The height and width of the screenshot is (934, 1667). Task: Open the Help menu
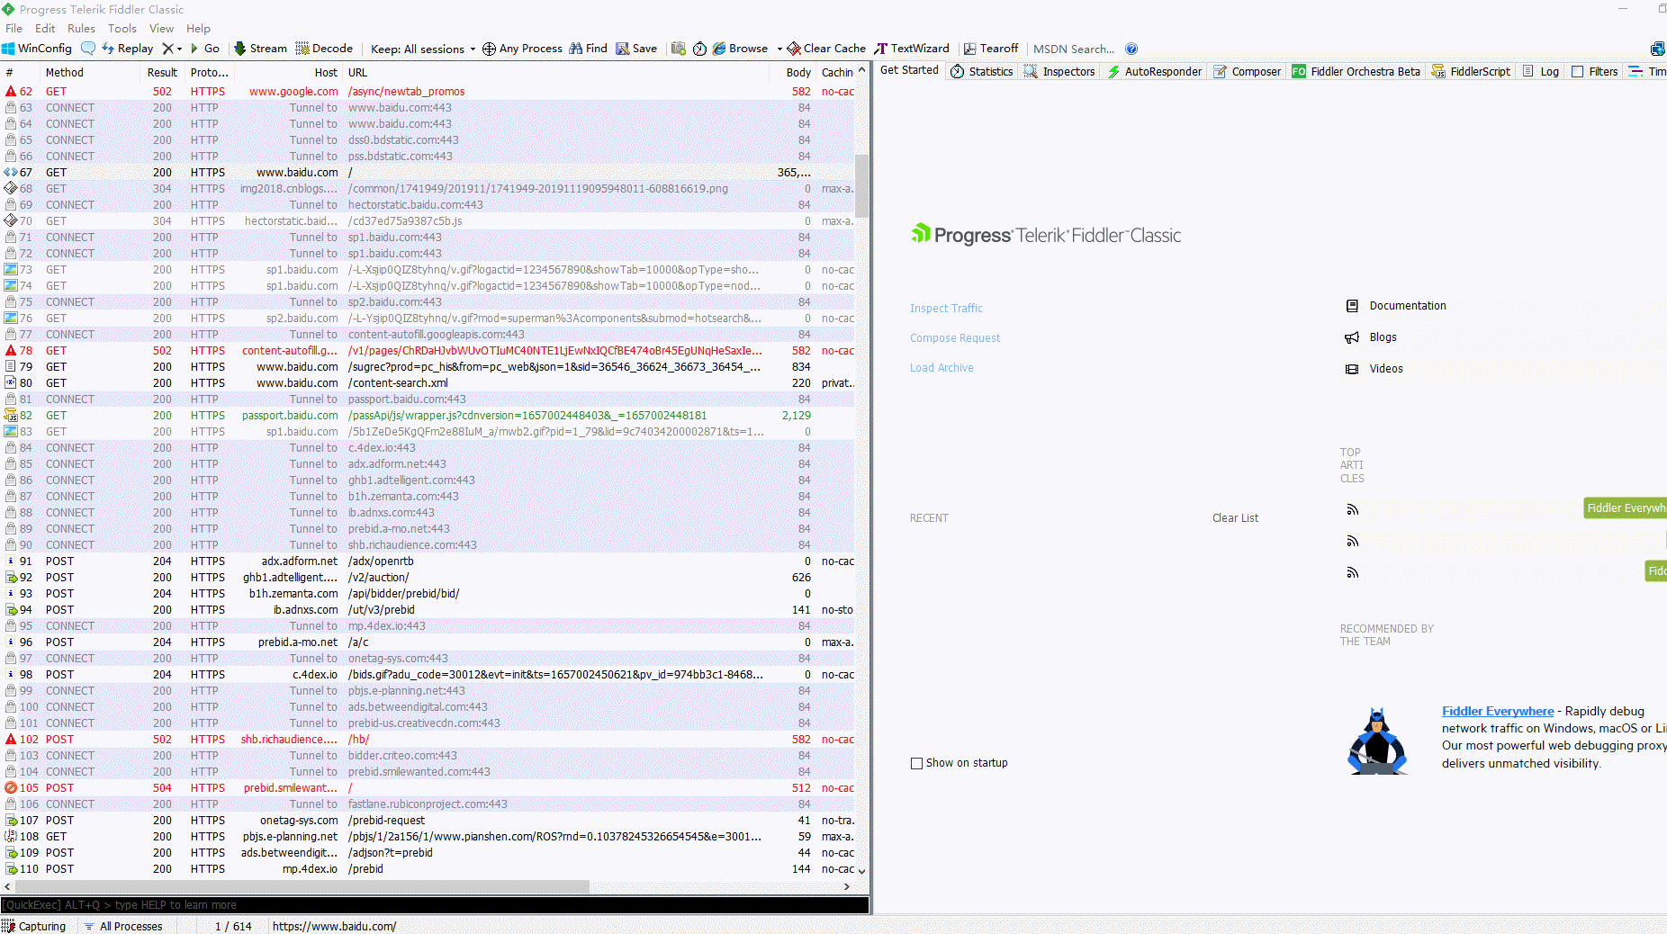[198, 29]
